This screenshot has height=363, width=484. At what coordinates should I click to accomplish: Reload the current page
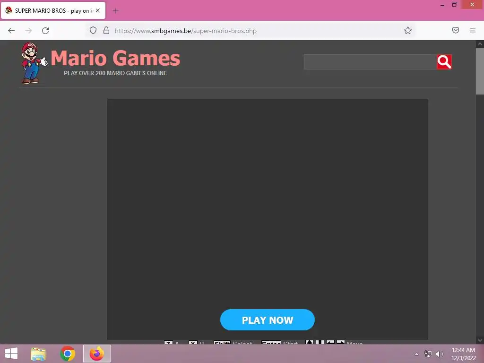point(45,31)
